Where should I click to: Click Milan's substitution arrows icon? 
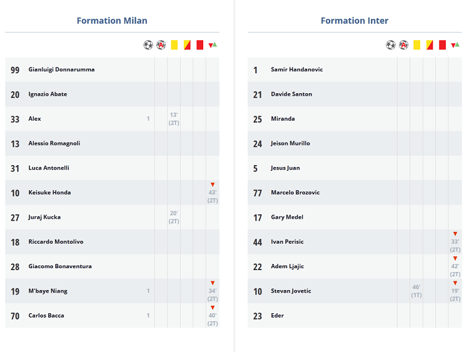213,45
